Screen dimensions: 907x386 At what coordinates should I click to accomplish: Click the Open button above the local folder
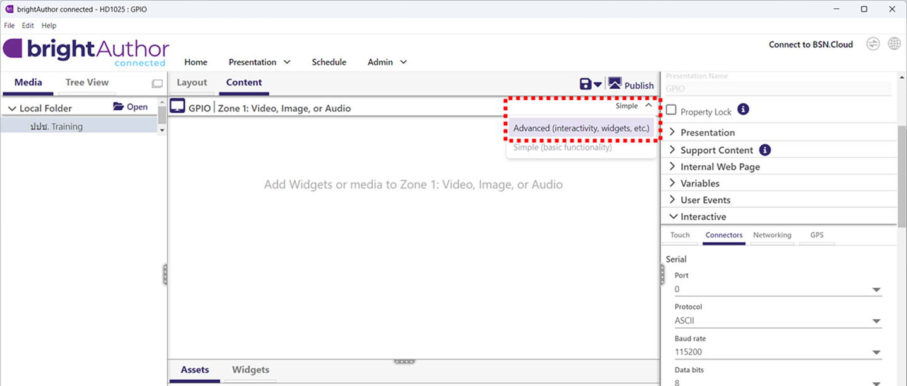pyautogui.click(x=136, y=106)
